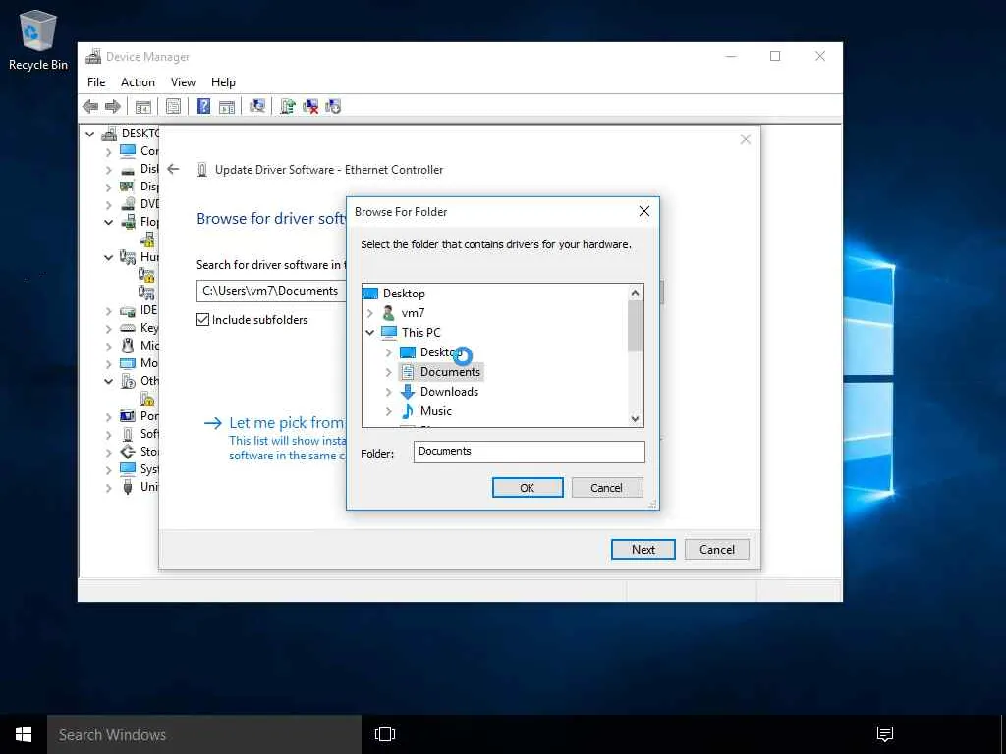Select the DVD drives category icon
This screenshot has height=754, width=1006.
pyautogui.click(x=128, y=204)
